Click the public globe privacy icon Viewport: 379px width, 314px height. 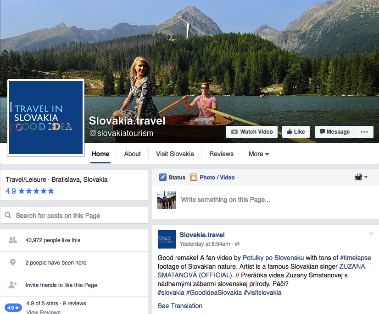[x=237, y=244]
